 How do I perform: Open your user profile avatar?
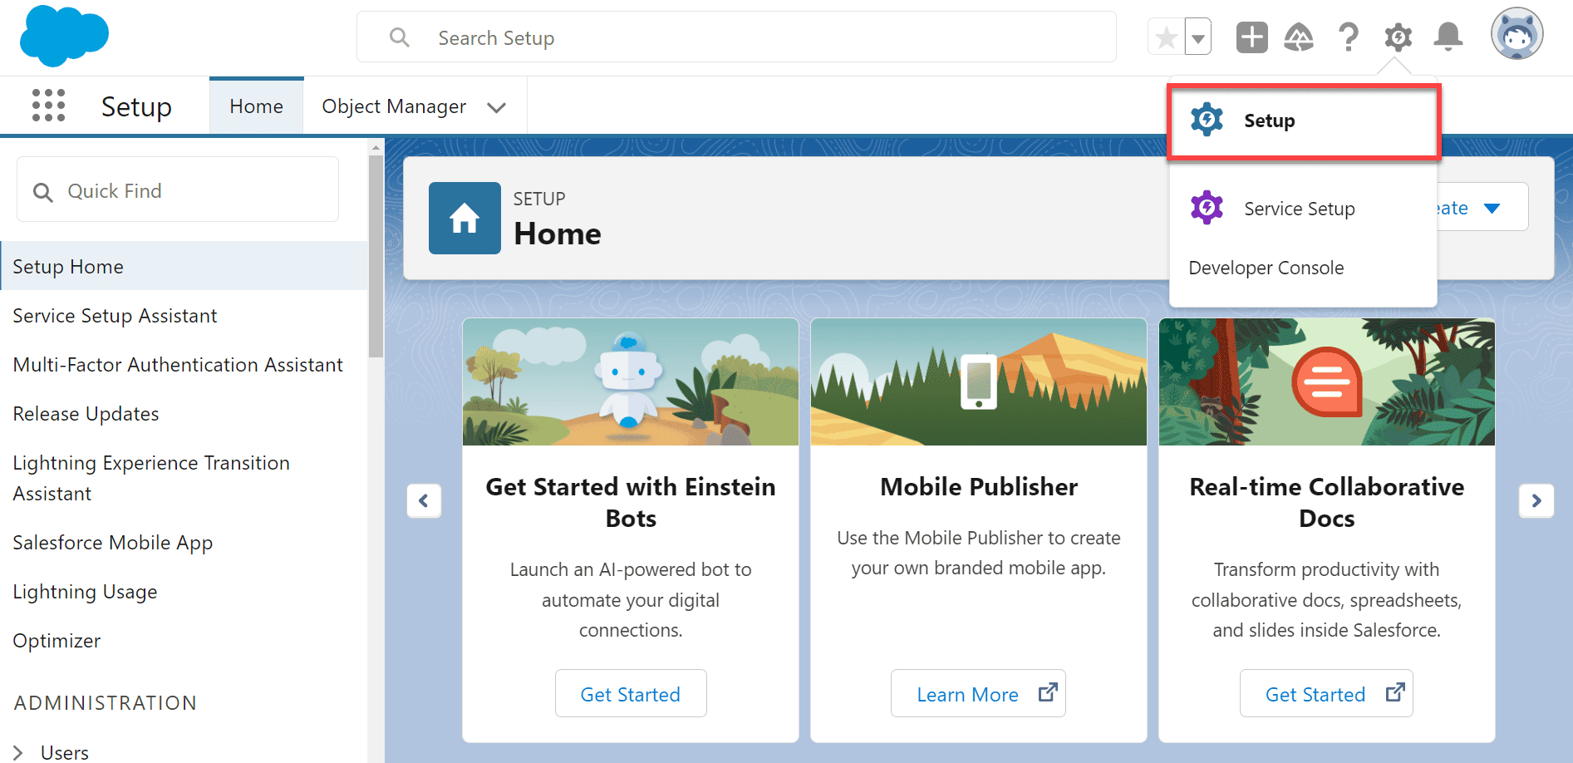coord(1516,34)
